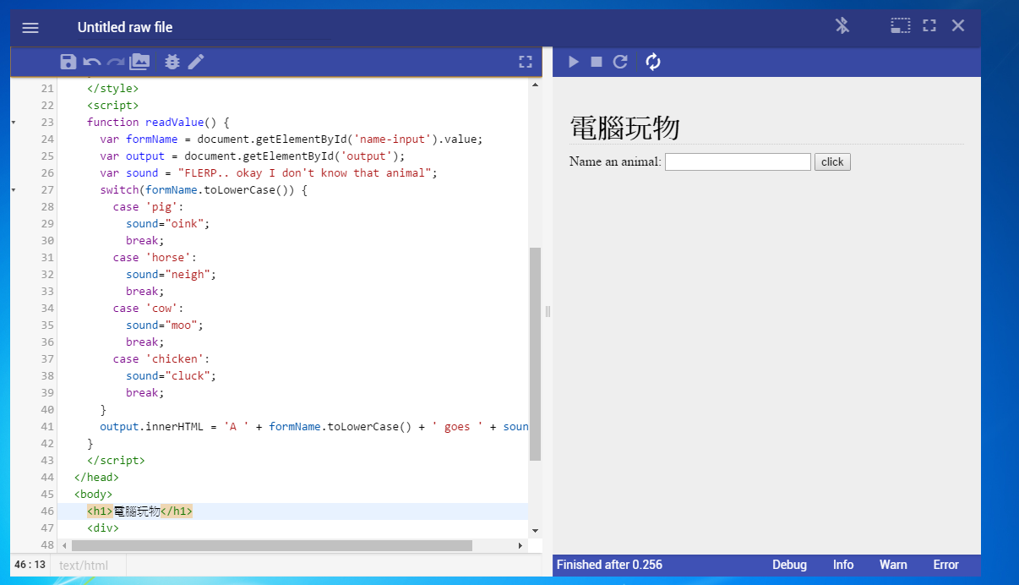Stop the running preview
The width and height of the screenshot is (1019, 585).
point(597,61)
